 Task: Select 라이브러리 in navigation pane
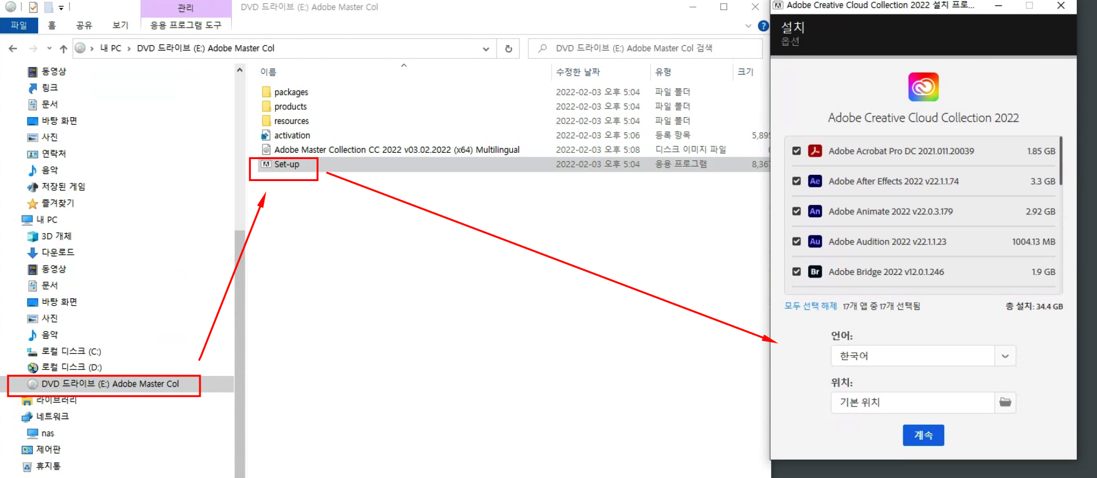[x=56, y=400]
